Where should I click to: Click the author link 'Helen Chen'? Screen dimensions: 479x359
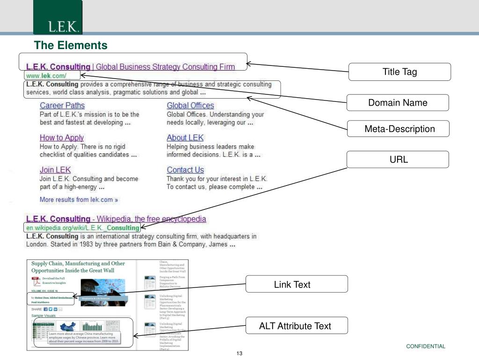pyautogui.click(x=42, y=298)
